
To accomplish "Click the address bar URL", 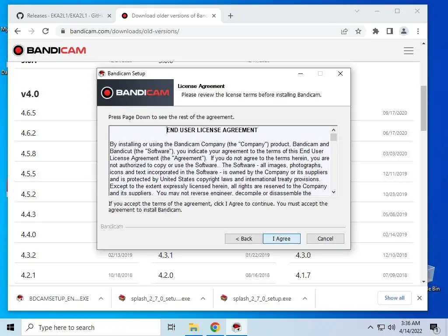I will coord(125,31).
